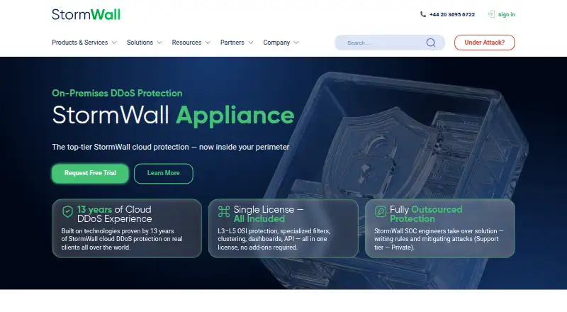This screenshot has width=567, height=312.
Task: Click the '13 years of Cloud DDoS Experience' heading
Action: coord(114,214)
